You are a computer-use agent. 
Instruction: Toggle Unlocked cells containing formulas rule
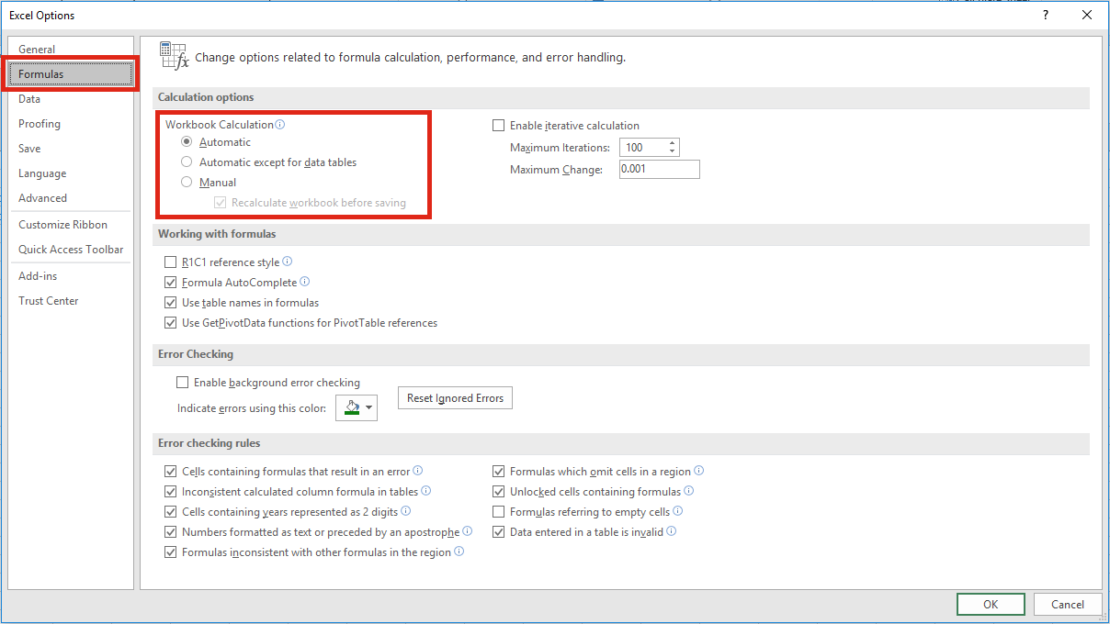(499, 492)
